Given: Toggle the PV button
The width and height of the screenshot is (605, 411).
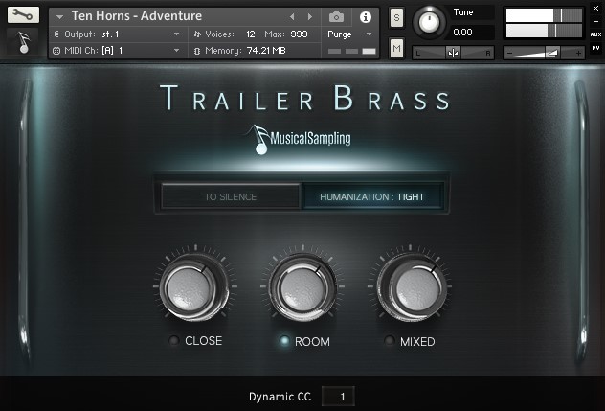Looking at the screenshot, I should 595,48.
